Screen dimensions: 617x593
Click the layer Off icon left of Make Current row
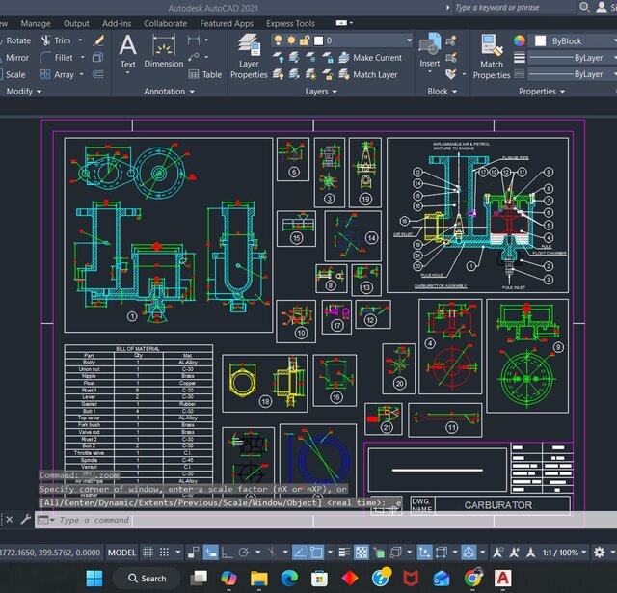pos(279,58)
